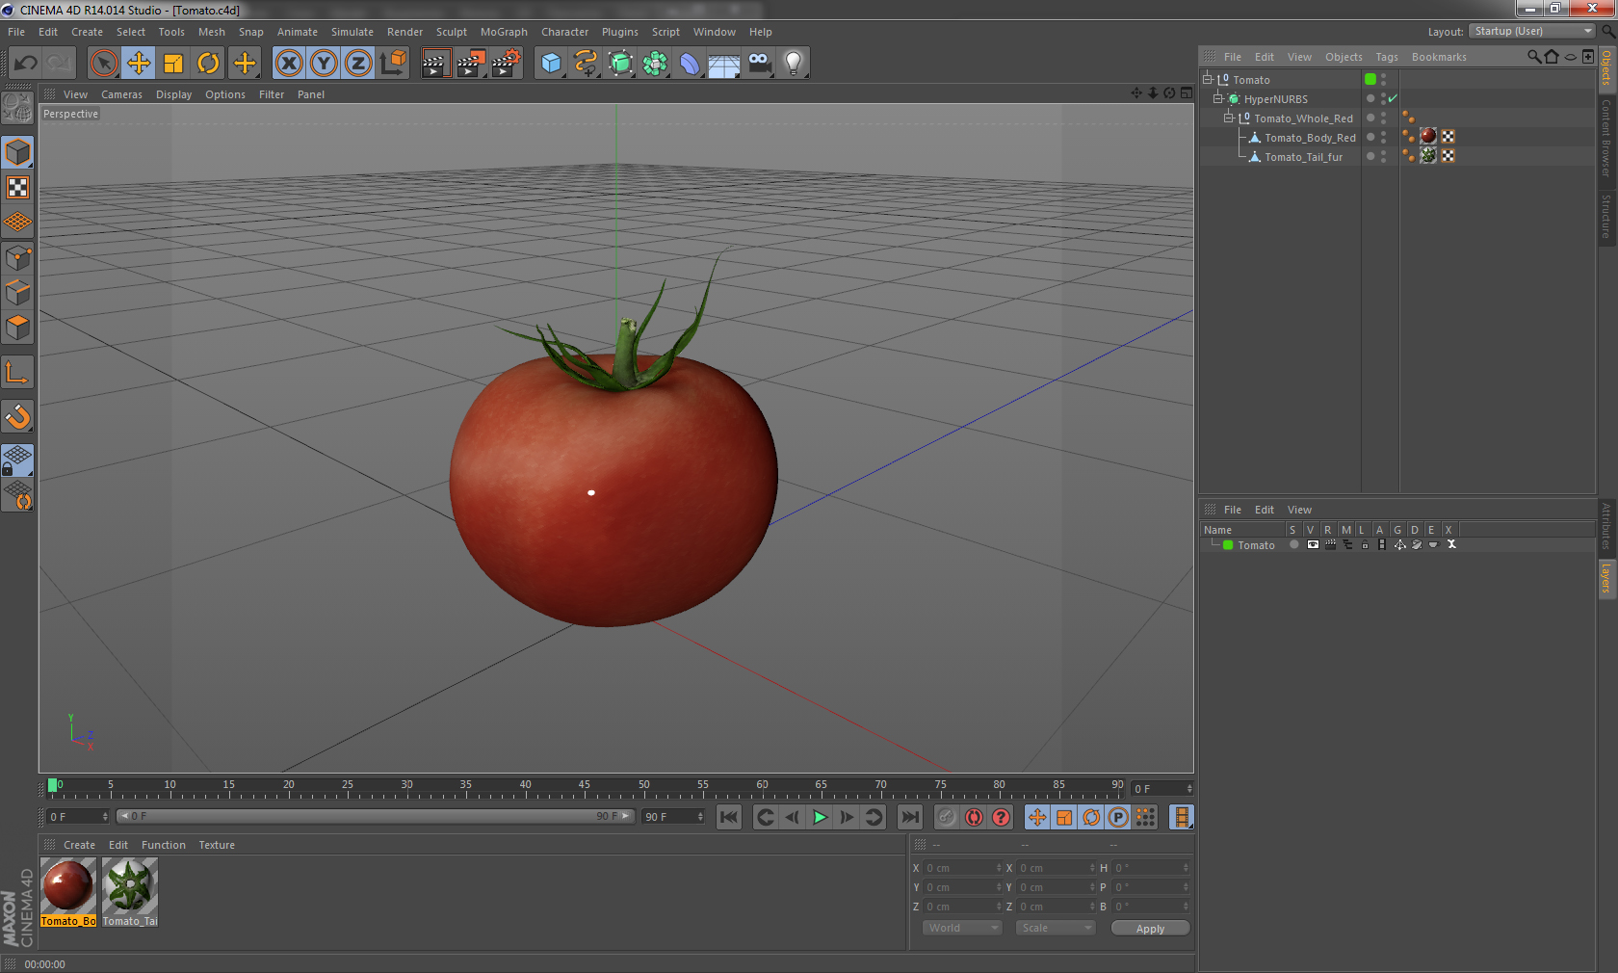The height and width of the screenshot is (973, 1618).
Task: Click the Undo arrow icon
Action: click(25, 64)
